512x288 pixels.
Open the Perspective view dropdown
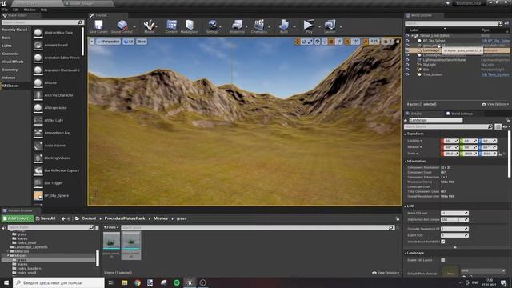click(x=109, y=42)
